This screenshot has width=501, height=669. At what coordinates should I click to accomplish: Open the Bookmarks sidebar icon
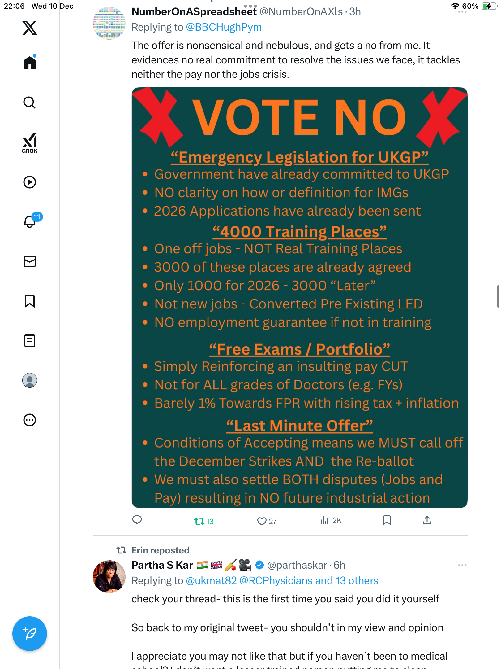pyautogui.click(x=30, y=301)
